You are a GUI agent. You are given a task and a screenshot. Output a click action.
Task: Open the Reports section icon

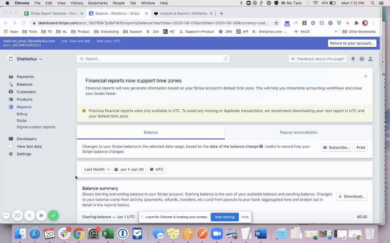coord(11,107)
